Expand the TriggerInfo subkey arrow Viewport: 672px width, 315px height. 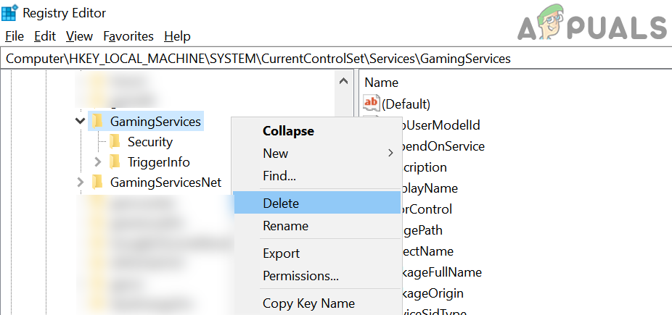coord(97,162)
